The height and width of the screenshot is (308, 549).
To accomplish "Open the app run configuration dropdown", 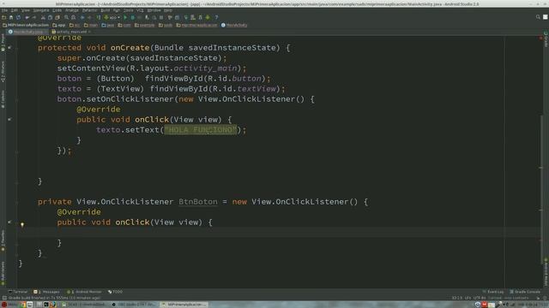I will (112, 17).
